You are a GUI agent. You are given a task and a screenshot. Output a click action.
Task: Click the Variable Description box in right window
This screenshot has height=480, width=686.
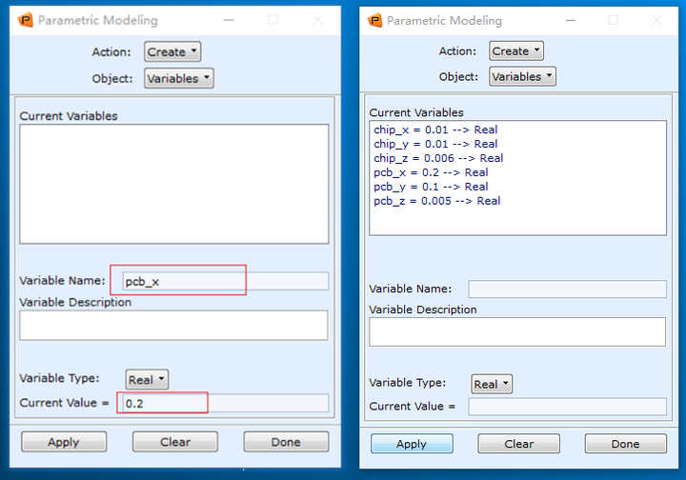(517, 331)
